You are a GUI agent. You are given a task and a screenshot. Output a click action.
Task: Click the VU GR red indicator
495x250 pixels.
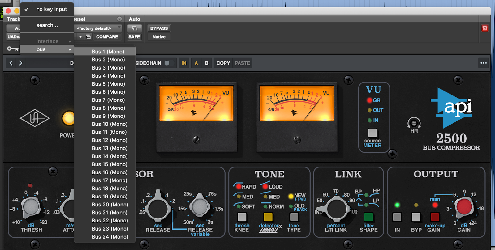pyautogui.click(x=369, y=100)
